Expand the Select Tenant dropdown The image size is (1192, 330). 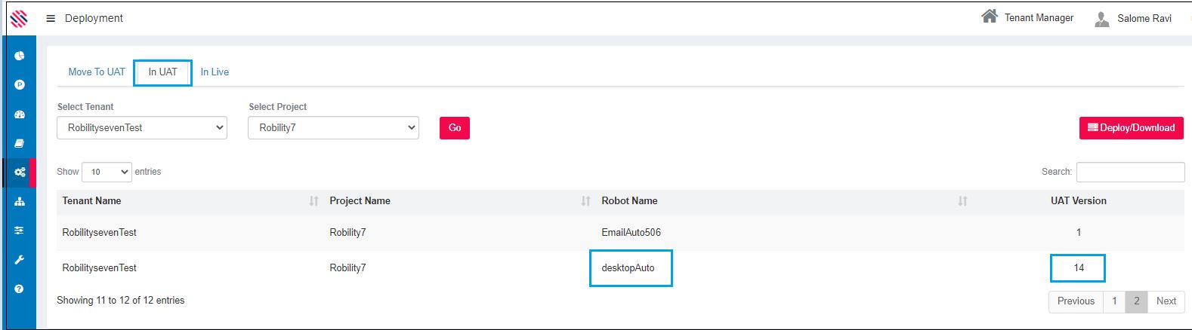[142, 128]
